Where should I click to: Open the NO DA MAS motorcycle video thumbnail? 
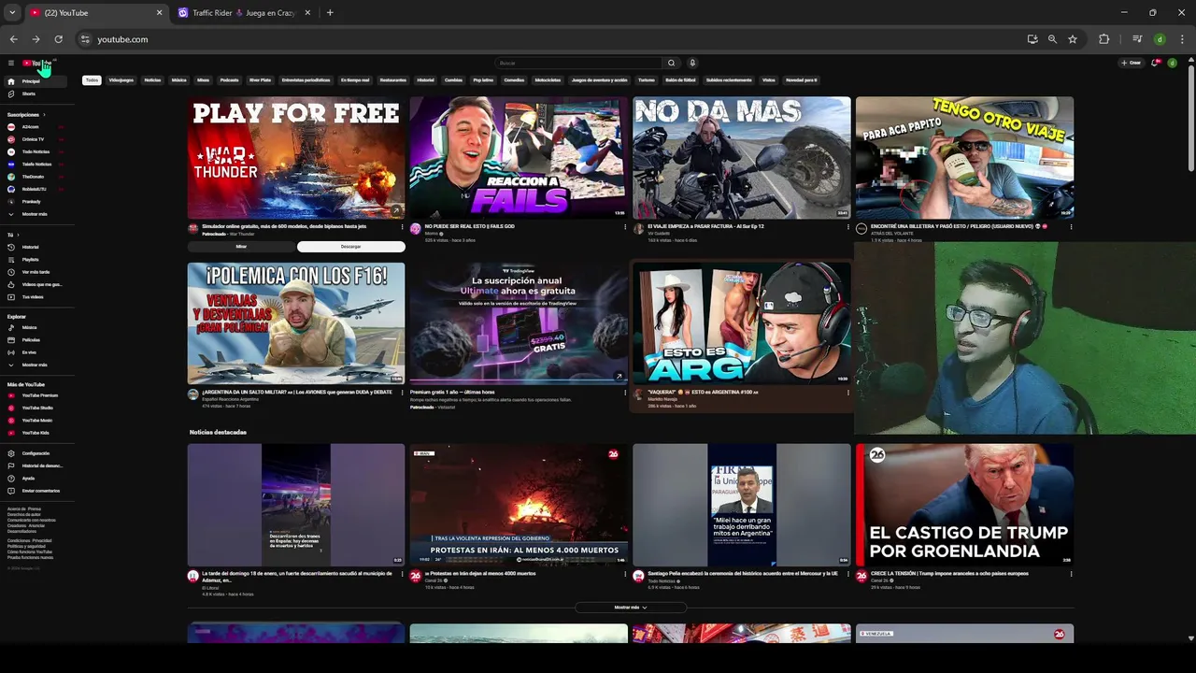[x=742, y=158]
